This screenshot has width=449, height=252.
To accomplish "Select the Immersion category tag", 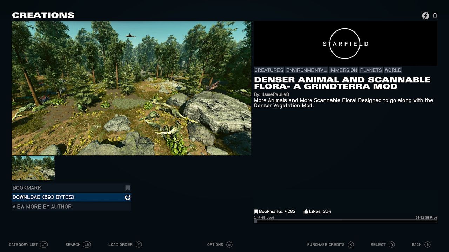I will (343, 70).
